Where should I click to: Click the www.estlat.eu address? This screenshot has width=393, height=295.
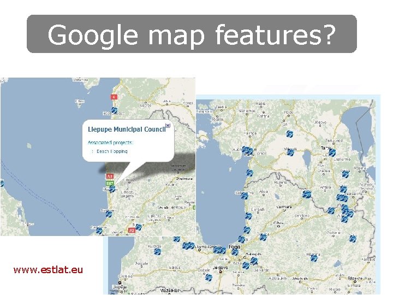[x=48, y=270]
